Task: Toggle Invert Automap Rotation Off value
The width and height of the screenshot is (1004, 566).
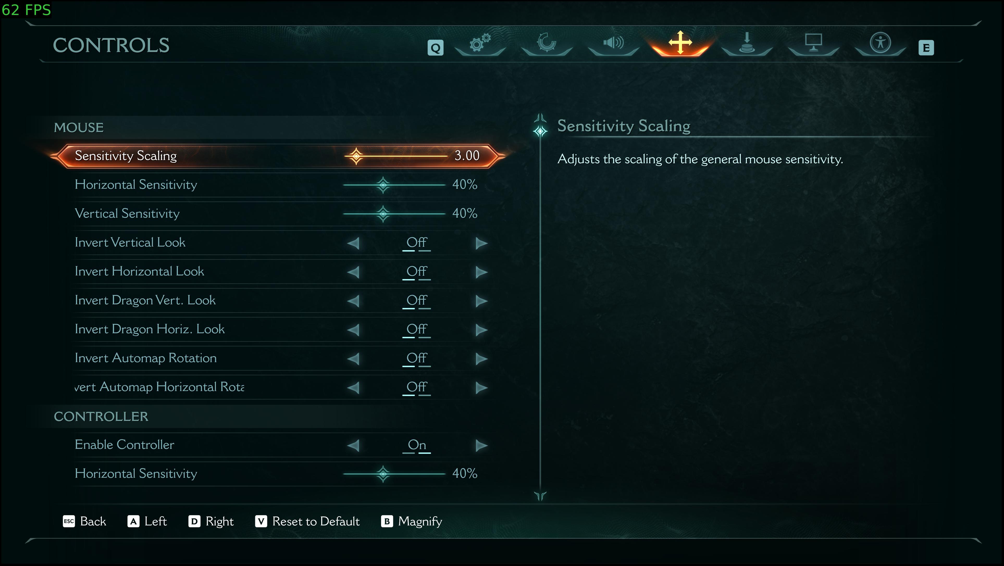Action: pyautogui.click(x=416, y=359)
